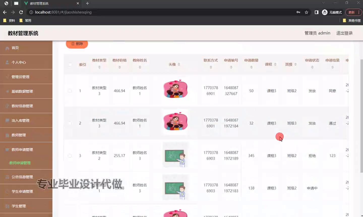Click the 教师管理 sidebar icon
This screenshot has width=363, height=217.
tap(7, 135)
